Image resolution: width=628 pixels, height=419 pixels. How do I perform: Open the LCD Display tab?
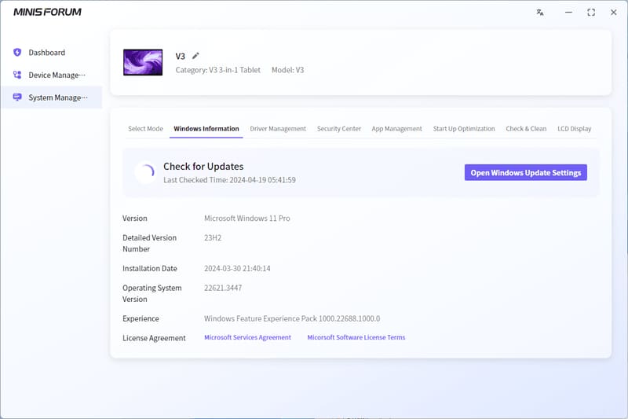tap(575, 129)
